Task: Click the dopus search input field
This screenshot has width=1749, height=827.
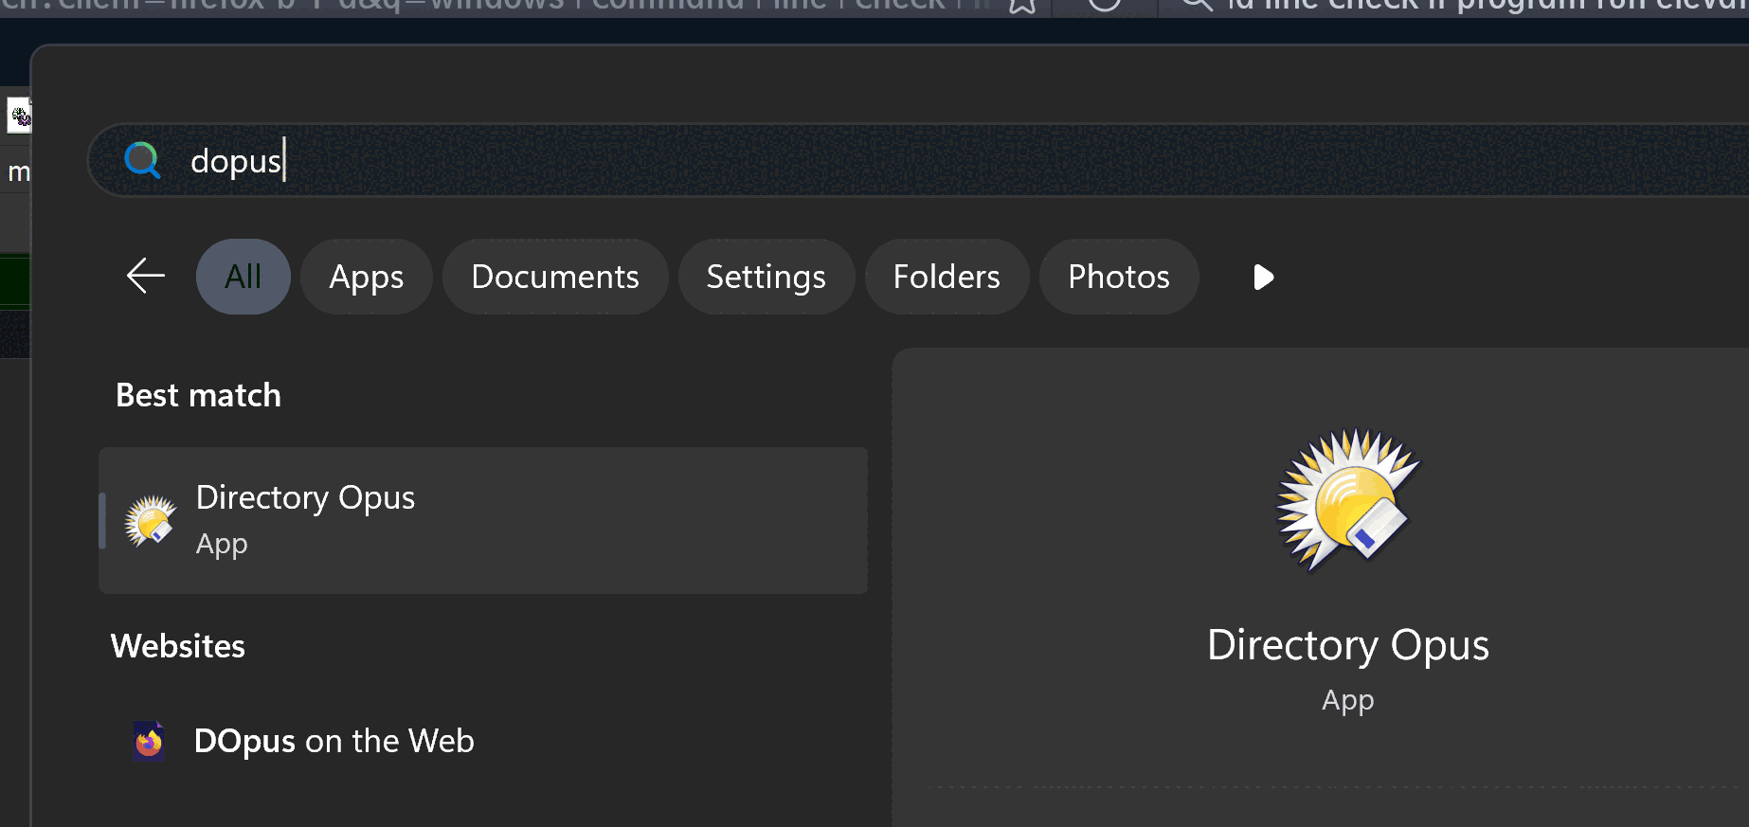Action: click(x=919, y=160)
